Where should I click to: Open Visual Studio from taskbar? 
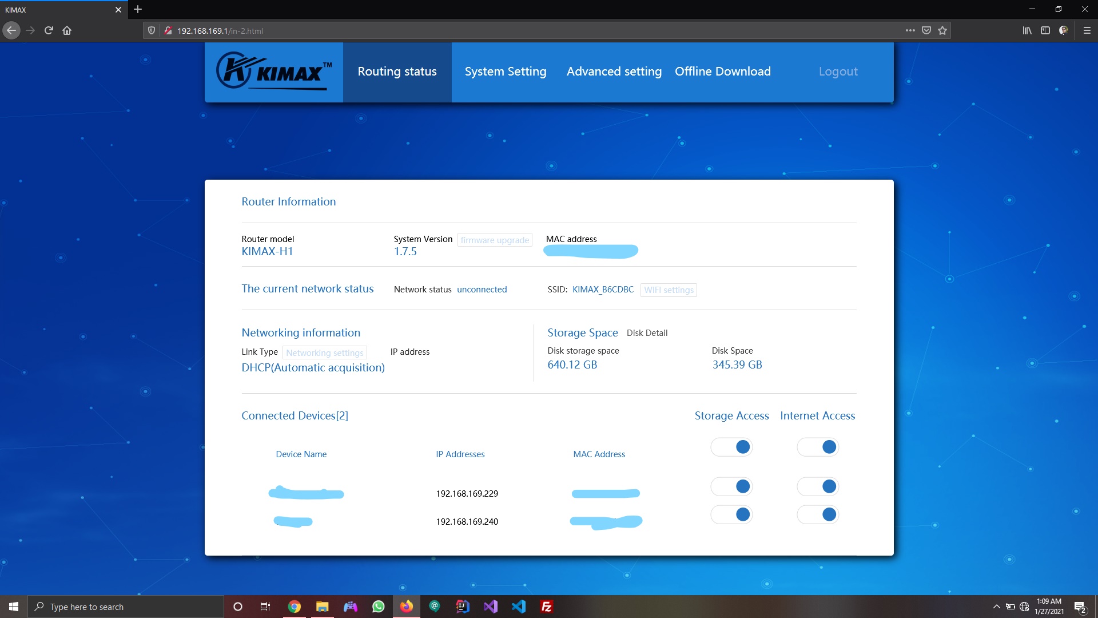coord(491,607)
